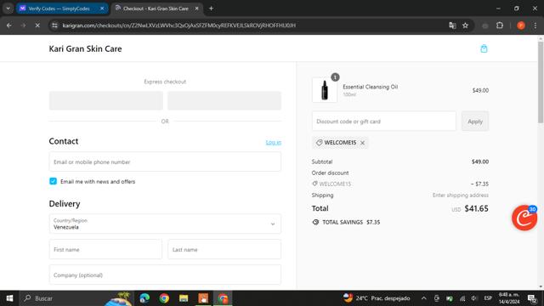The width and height of the screenshot is (544, 306).
Task: Click the First name field
Action: point(105,249)
